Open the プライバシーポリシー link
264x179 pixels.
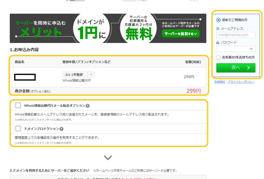click(241, 82)
